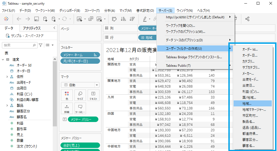The width and height of the screenshot is (277, 151).
Task: Click the New Data Source icon
Action: pyautogui.click(x=45, y=19)
